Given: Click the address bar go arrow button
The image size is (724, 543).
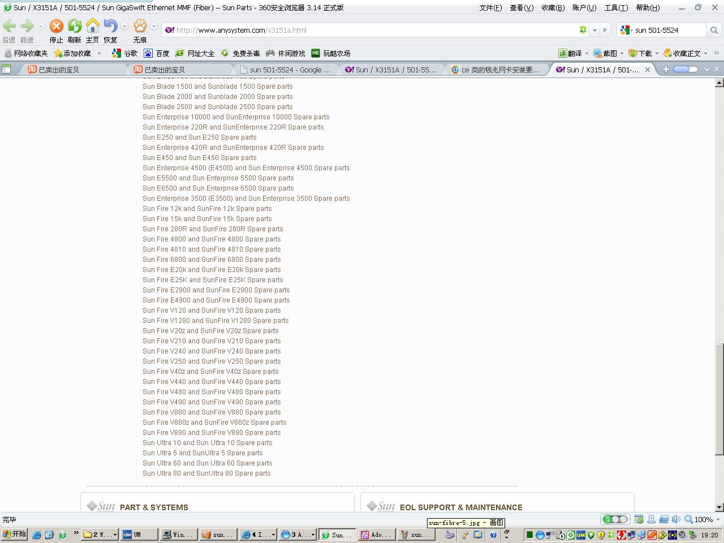Looking at the screenshot, I should click(x=605, y=30).
